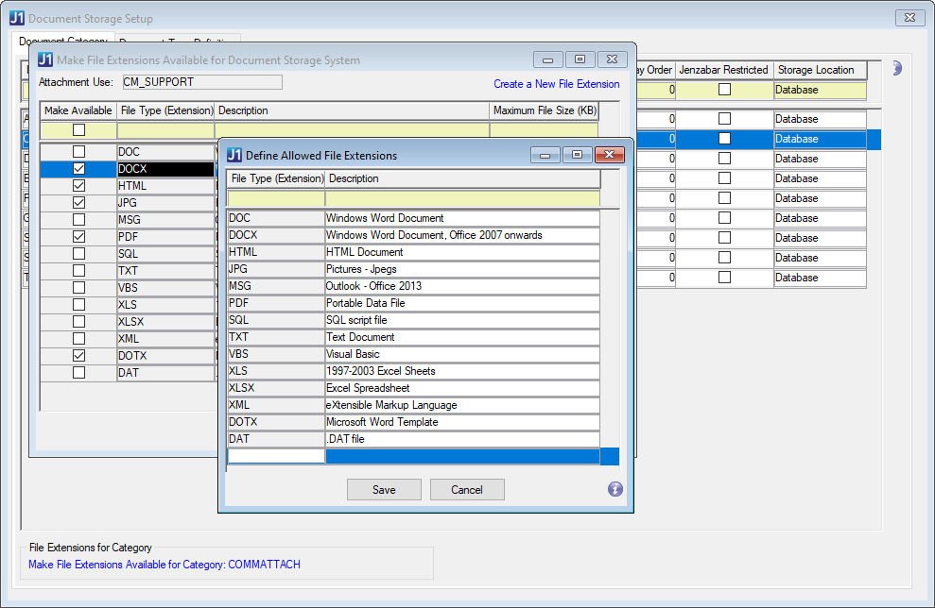The image size is (935, 608).
Task: Uncheck Make Available for DOCX
Action: click(x=78, y=169)
